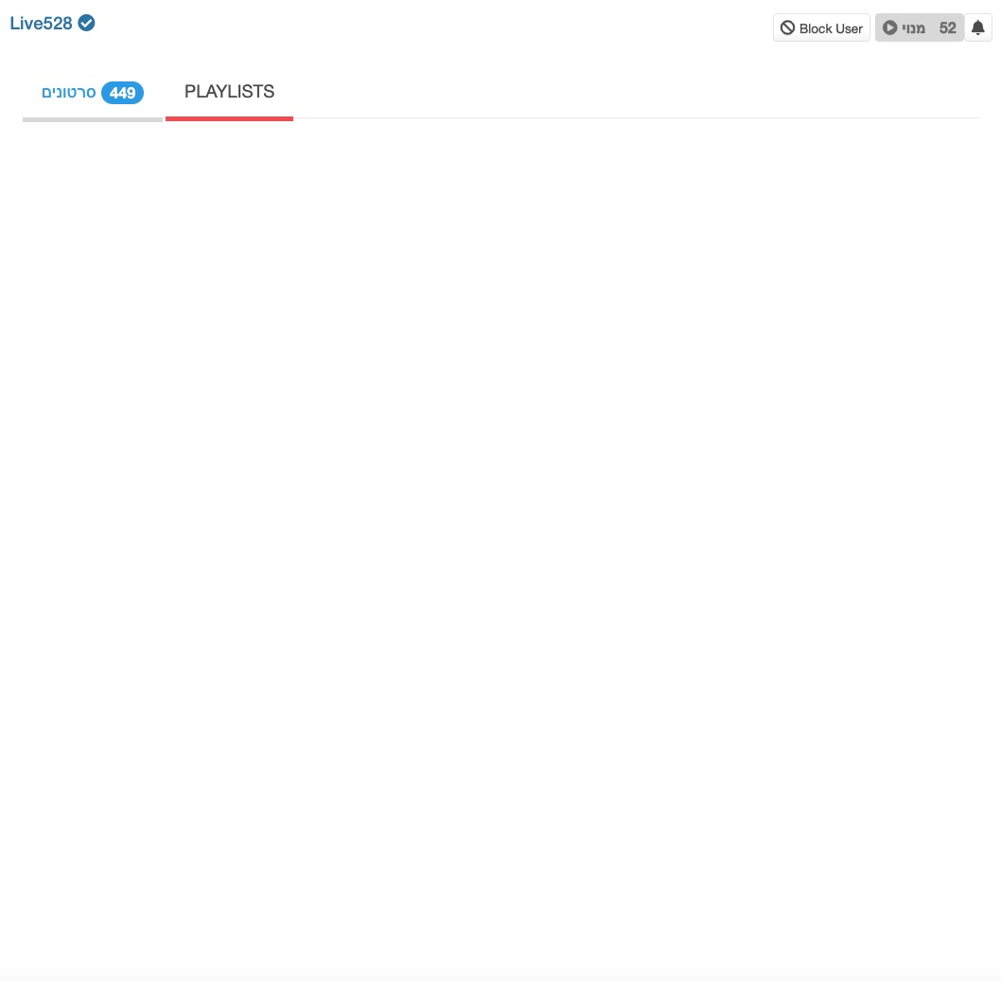This screenshot has width=1001, height=981.
Task: Expand the subscriber count on the מנוי button
Action: [947, 27]
